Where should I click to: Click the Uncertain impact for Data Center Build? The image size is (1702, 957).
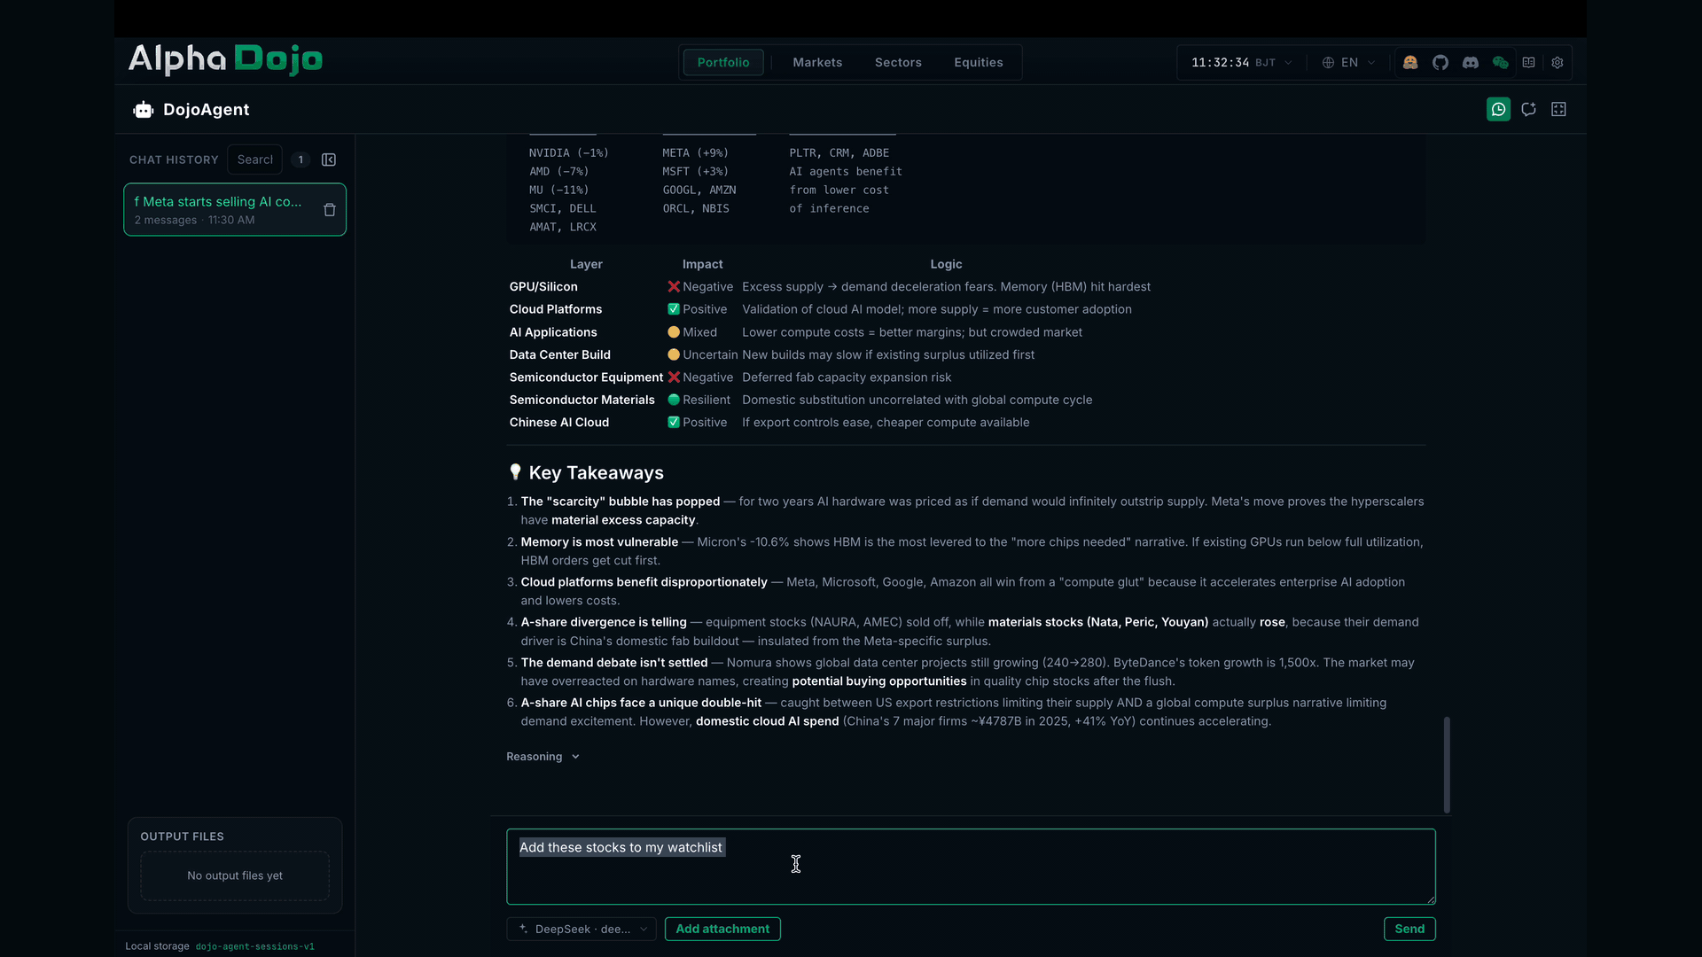pyautogui.click(x=703, y=354)
